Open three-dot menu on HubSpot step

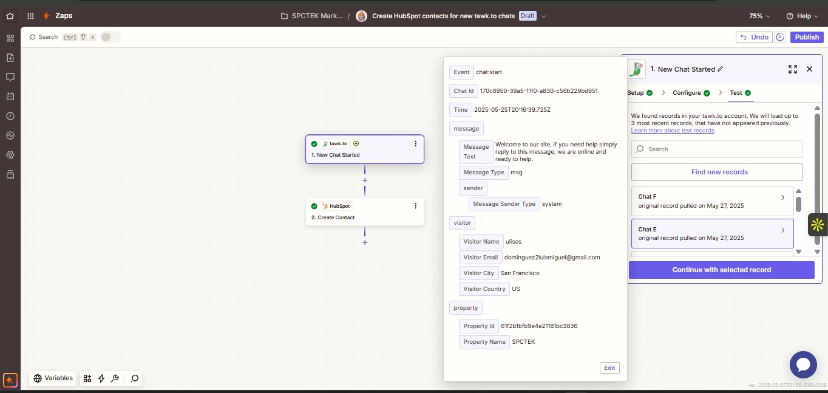tap(416, 206)
